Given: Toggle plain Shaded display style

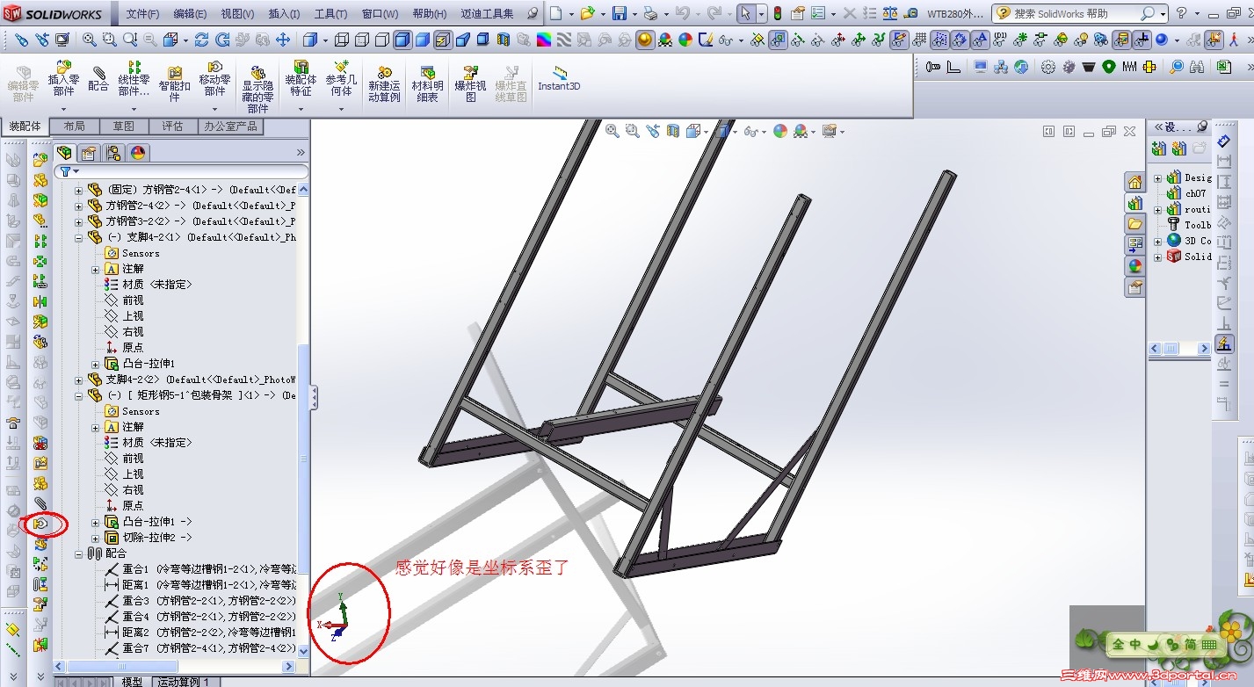Looking at the screenshot, I should (x=422, y=40).
